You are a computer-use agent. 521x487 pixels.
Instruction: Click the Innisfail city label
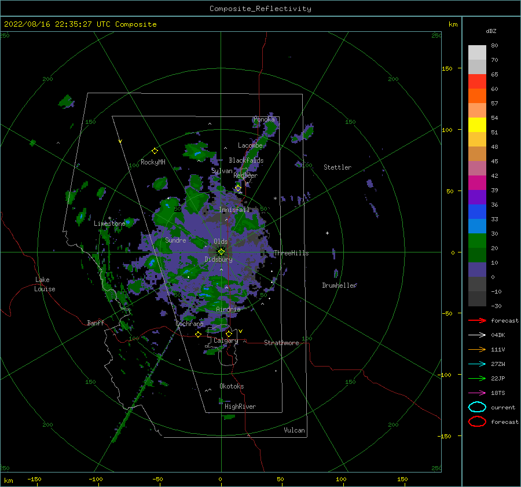(234, 210)
